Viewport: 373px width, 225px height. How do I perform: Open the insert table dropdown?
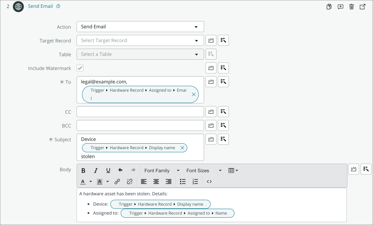point(234,170)
